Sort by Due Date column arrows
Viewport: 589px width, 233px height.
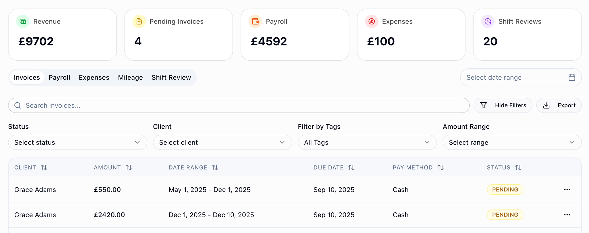coord(351,167)
